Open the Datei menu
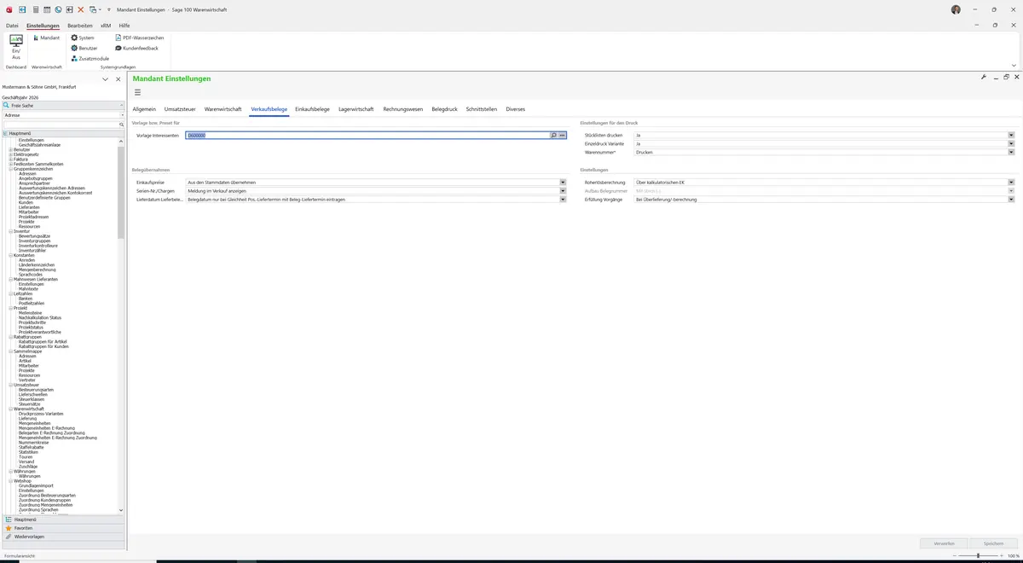This screenshot has width=1023, height=563. [12, 26]
